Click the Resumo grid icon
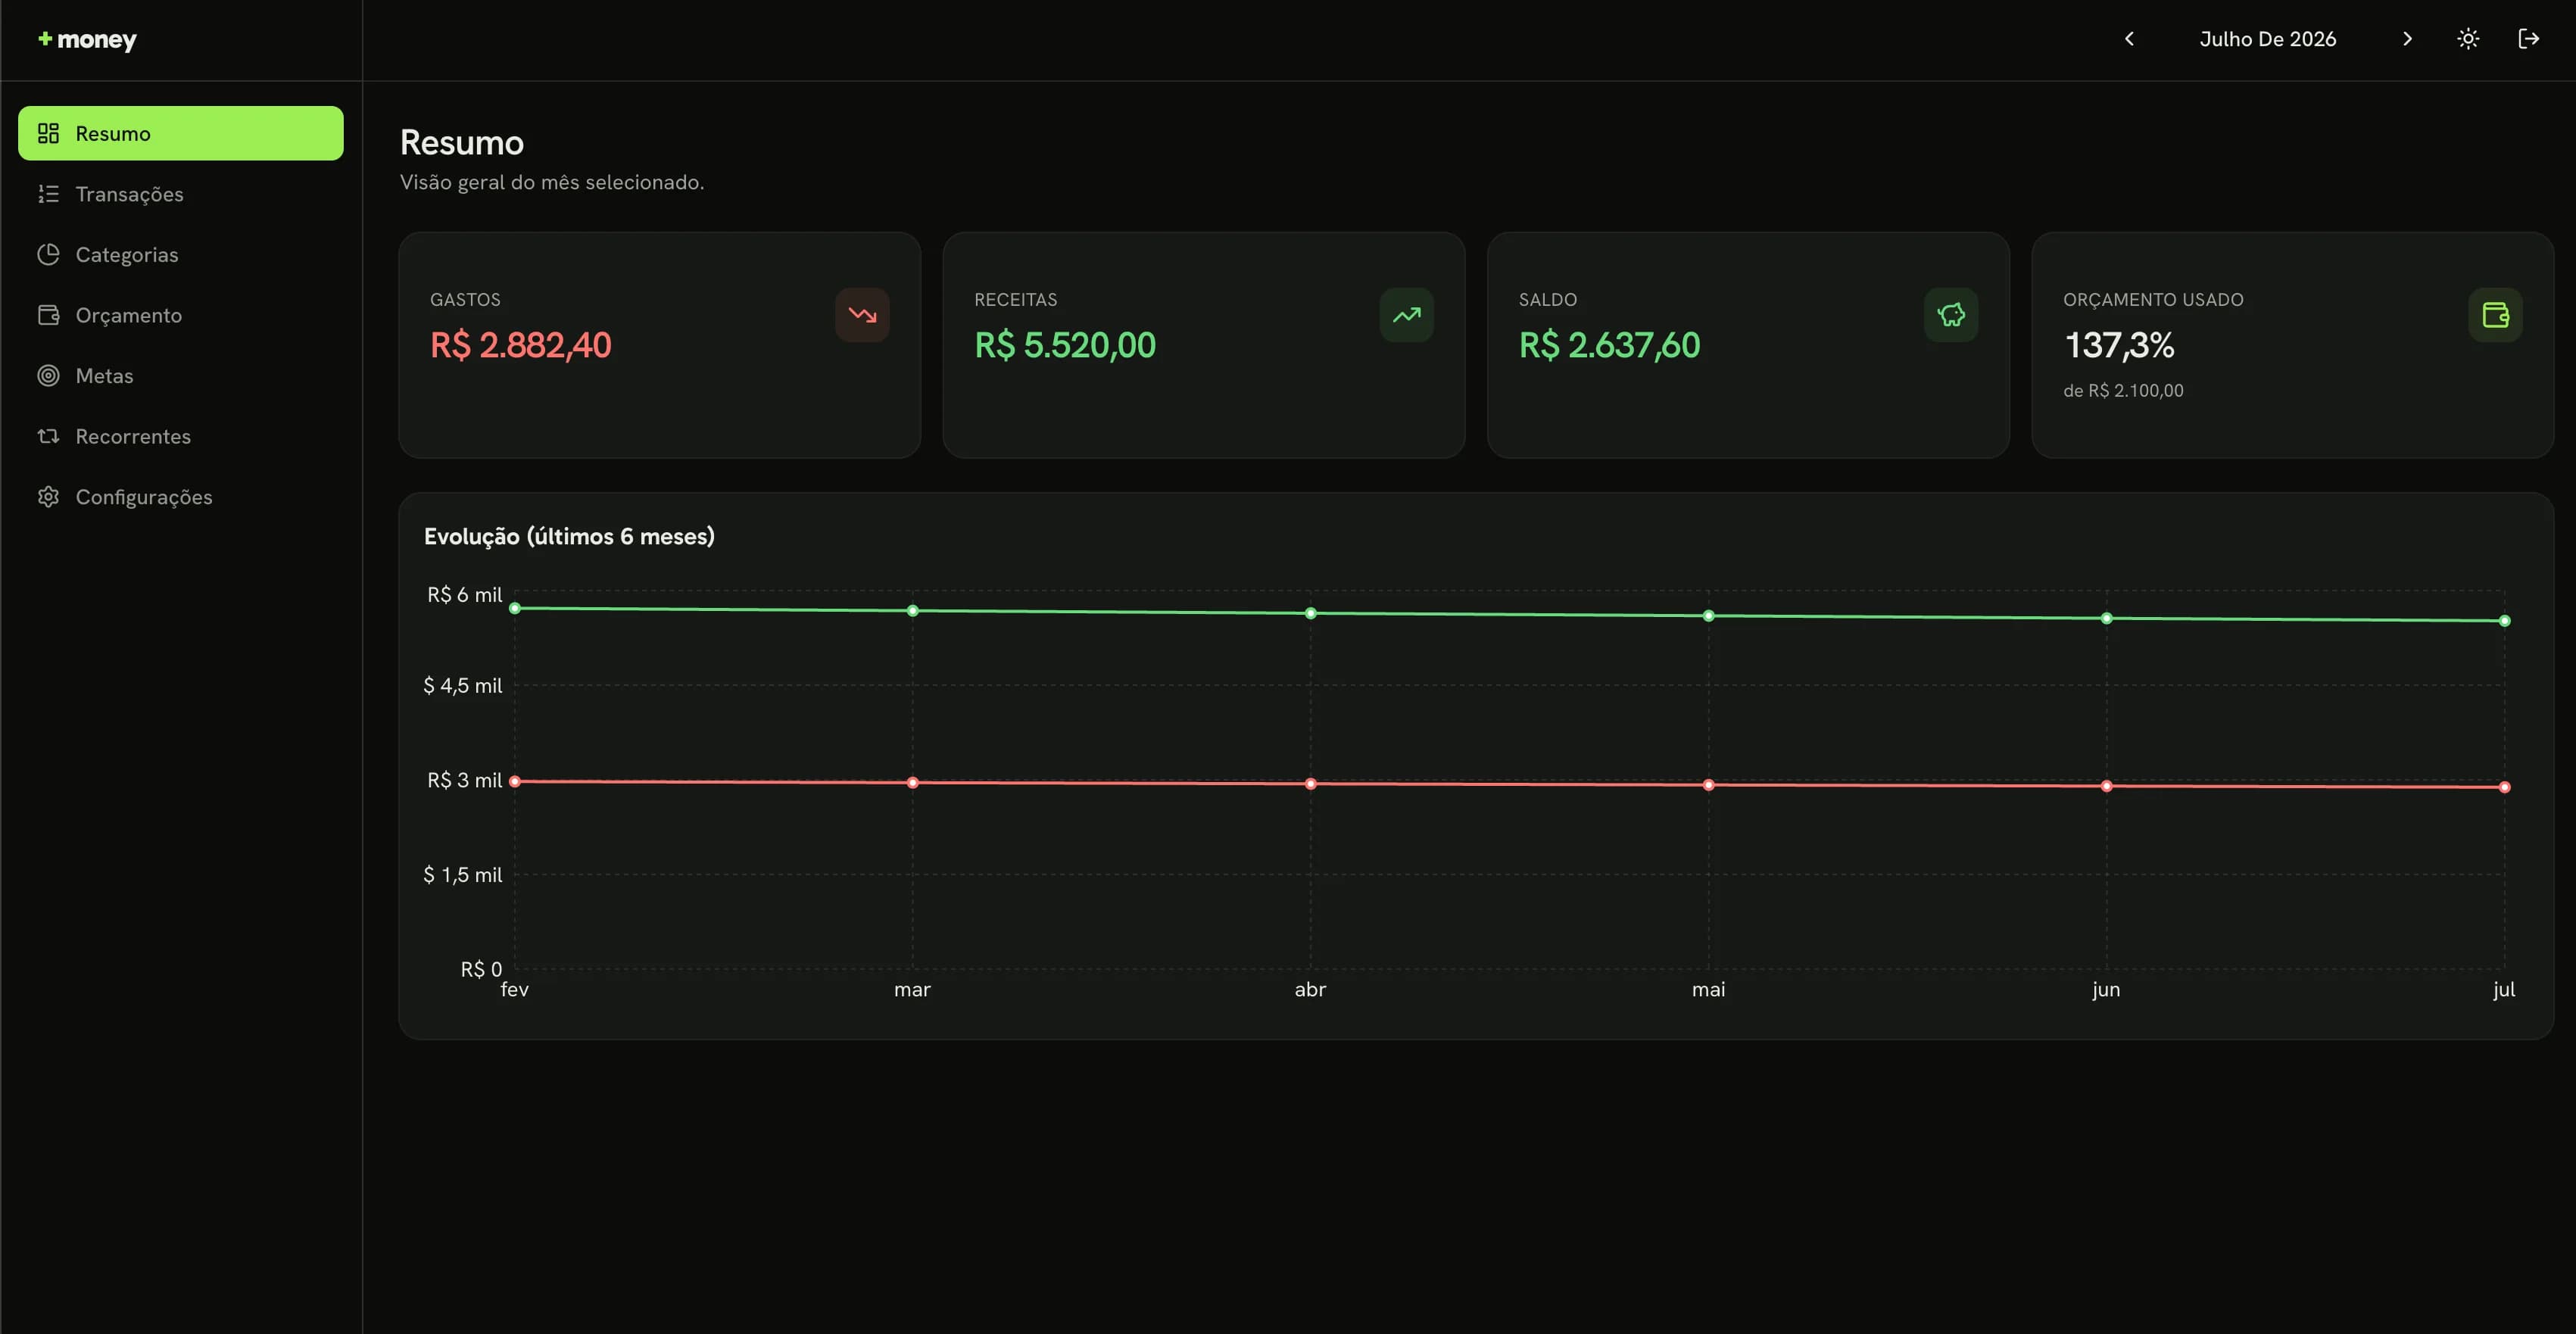Viewport: 2576px width, 1334px height. (x=48, y=133)
